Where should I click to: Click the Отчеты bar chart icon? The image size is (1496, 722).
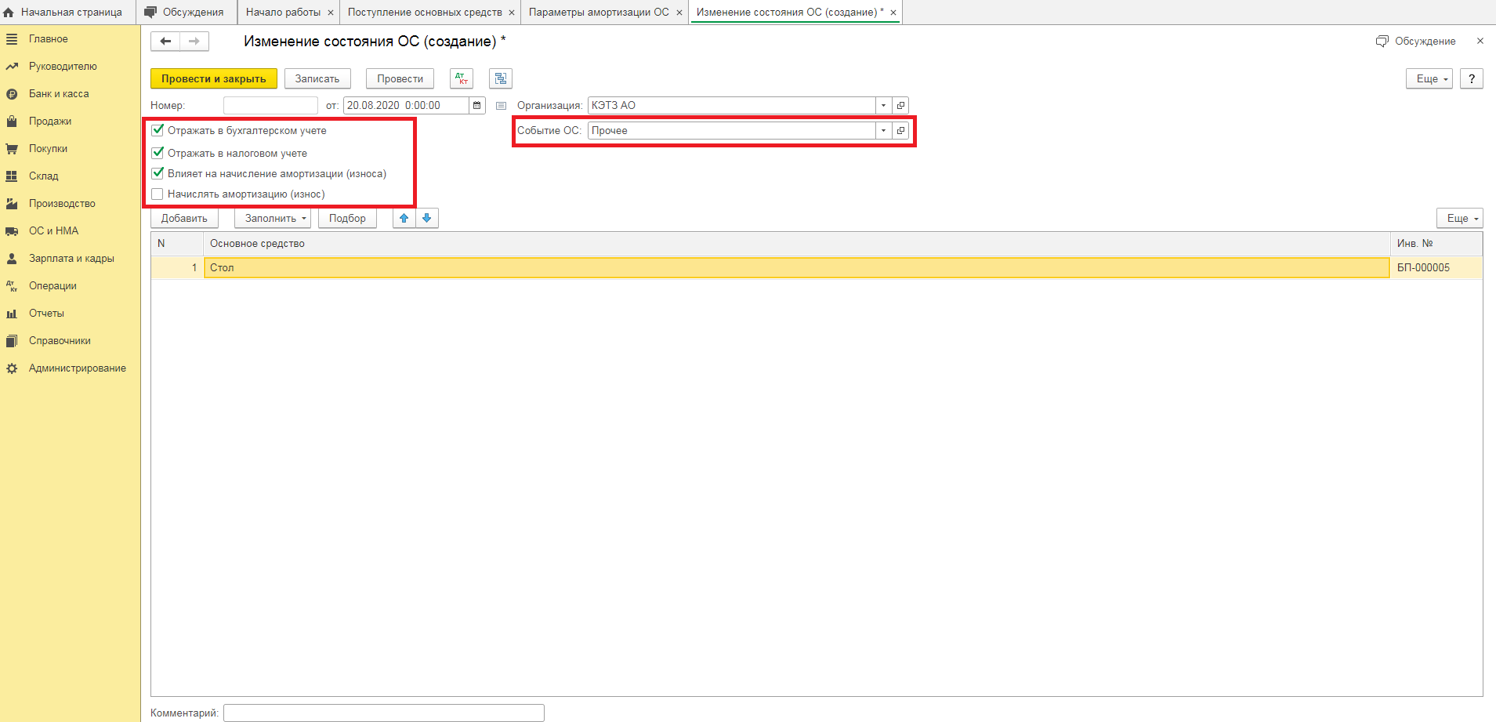[x=12, y=314]
